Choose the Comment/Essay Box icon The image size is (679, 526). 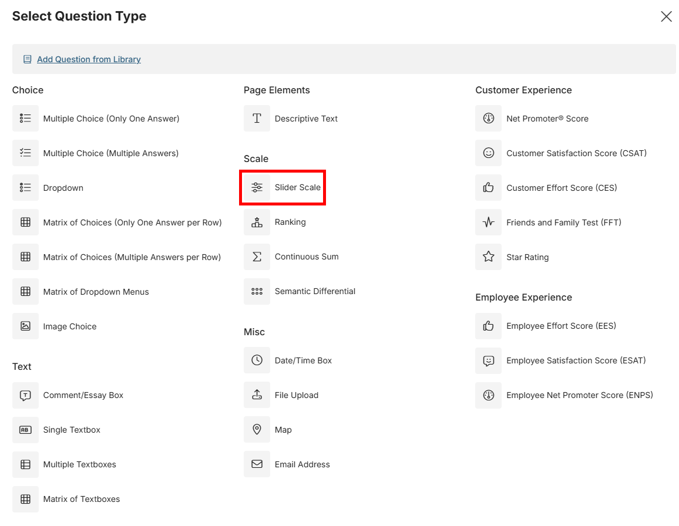click(x=25, y=395)
